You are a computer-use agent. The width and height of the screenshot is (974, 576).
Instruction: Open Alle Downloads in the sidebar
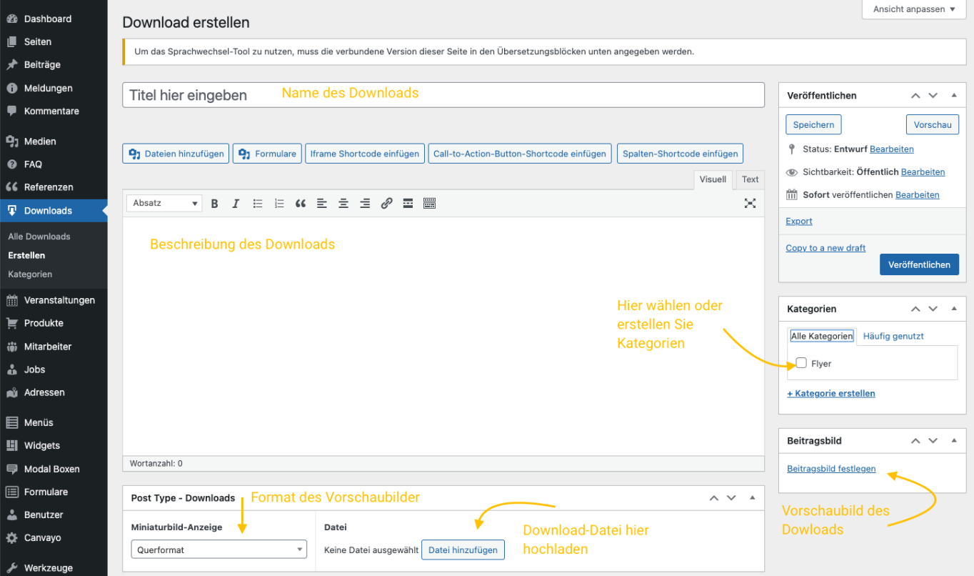[39, 236]
